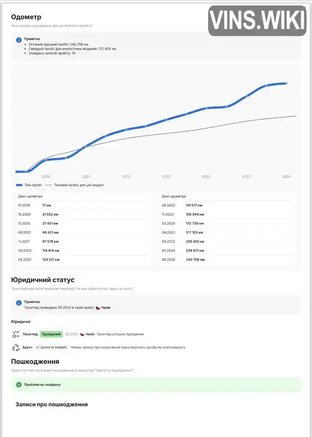Click the last data point on mileage chart
Viewport: 312px width, 437px height.
286,84
